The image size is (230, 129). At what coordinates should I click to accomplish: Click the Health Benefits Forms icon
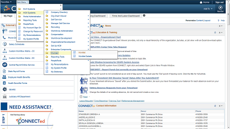(x=4, y=83)
